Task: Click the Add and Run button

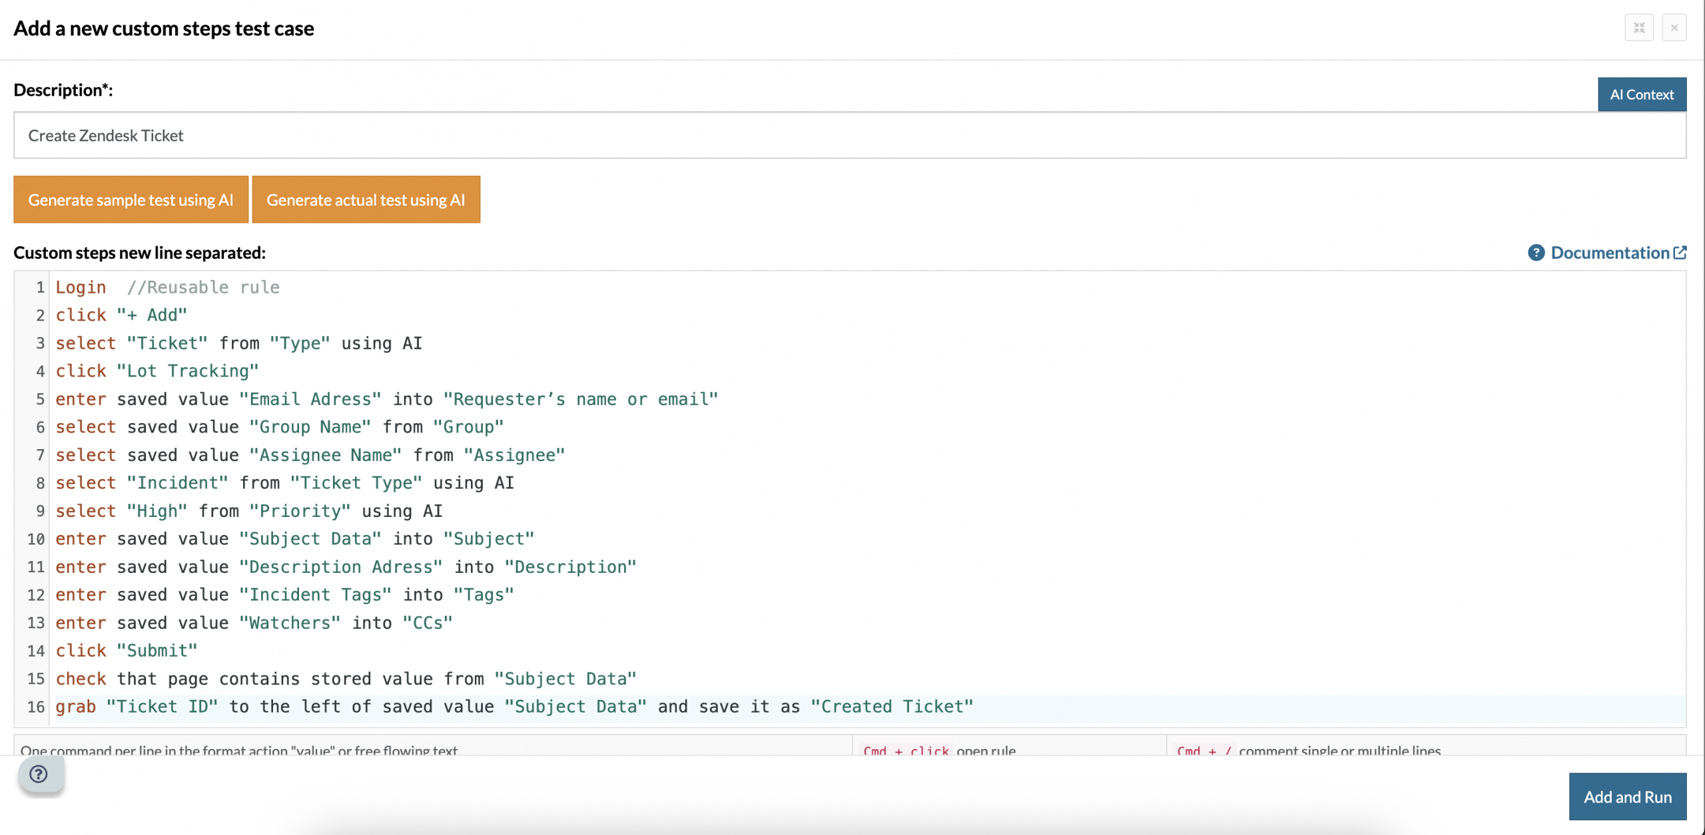Action: 1627,796
